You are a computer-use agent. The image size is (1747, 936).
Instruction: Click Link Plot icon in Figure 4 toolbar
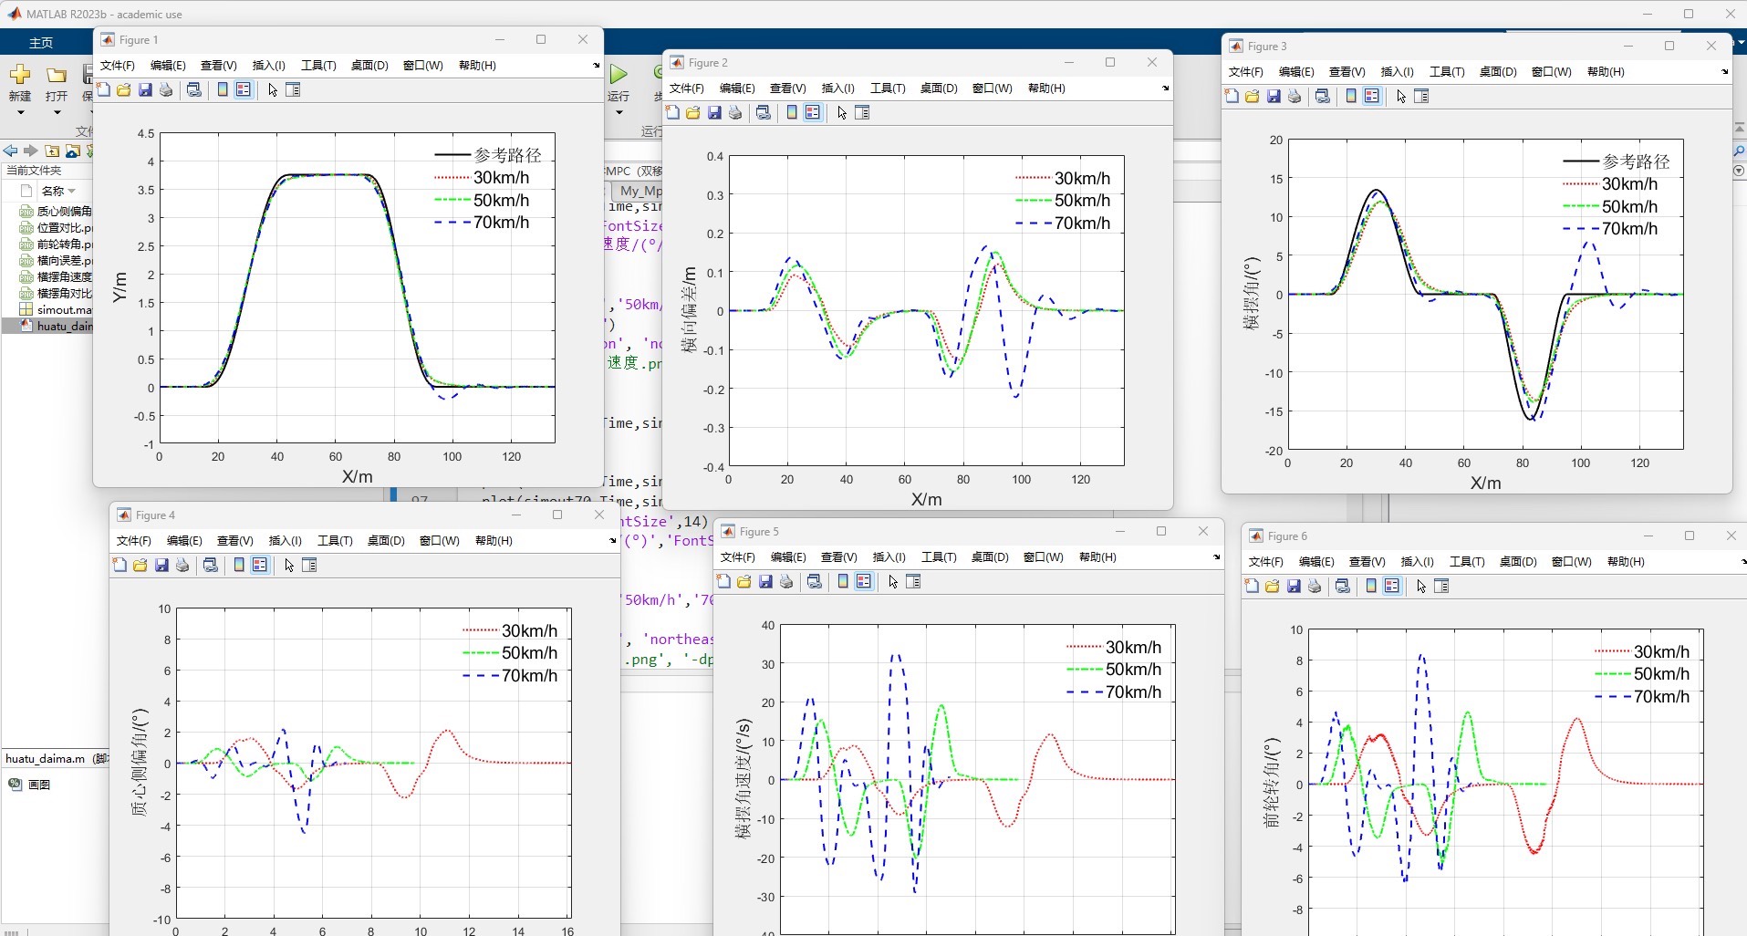point(211,565)
